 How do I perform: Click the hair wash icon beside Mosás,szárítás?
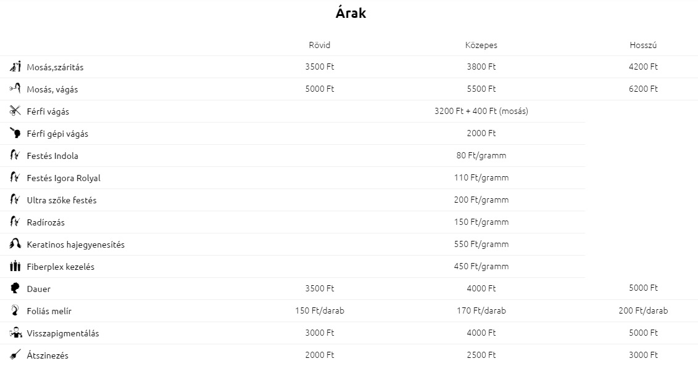pos(15,67)
